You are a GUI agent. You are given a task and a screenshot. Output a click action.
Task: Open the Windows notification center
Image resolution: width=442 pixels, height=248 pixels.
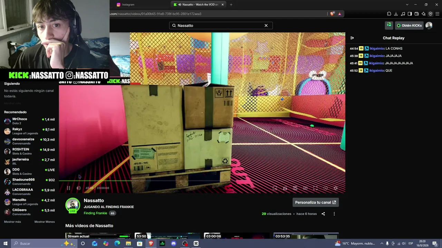click(x=435, y=244)
